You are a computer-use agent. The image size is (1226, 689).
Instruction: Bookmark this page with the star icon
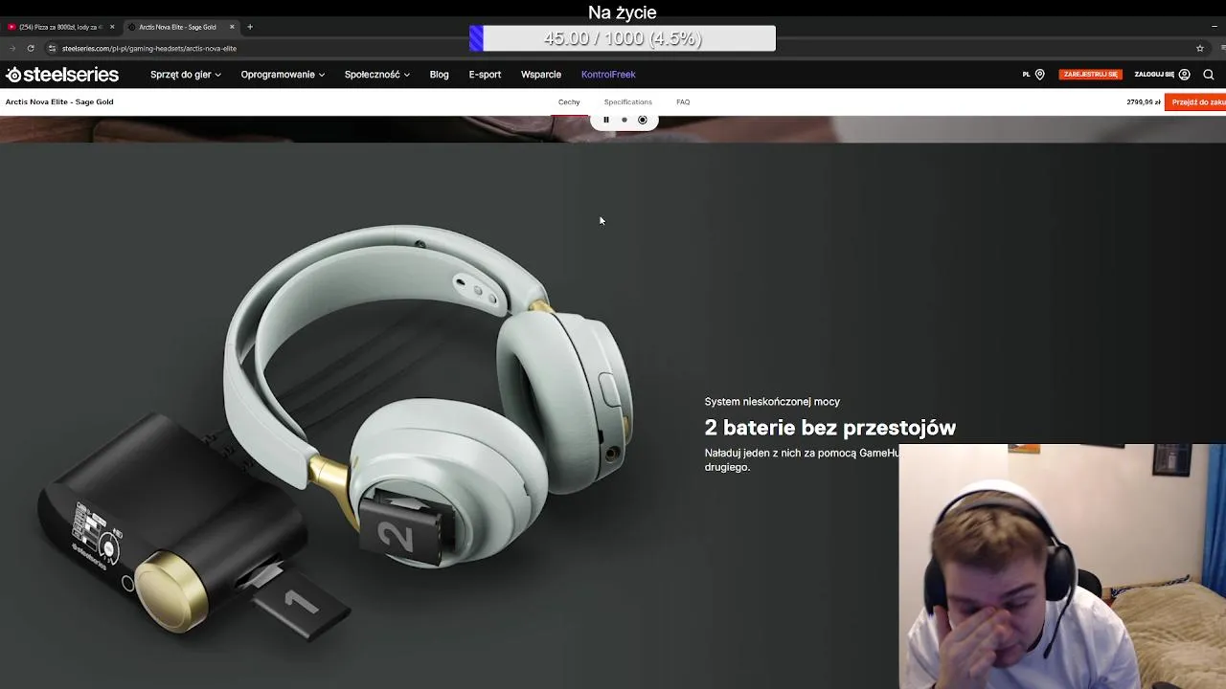(1200, 48)
